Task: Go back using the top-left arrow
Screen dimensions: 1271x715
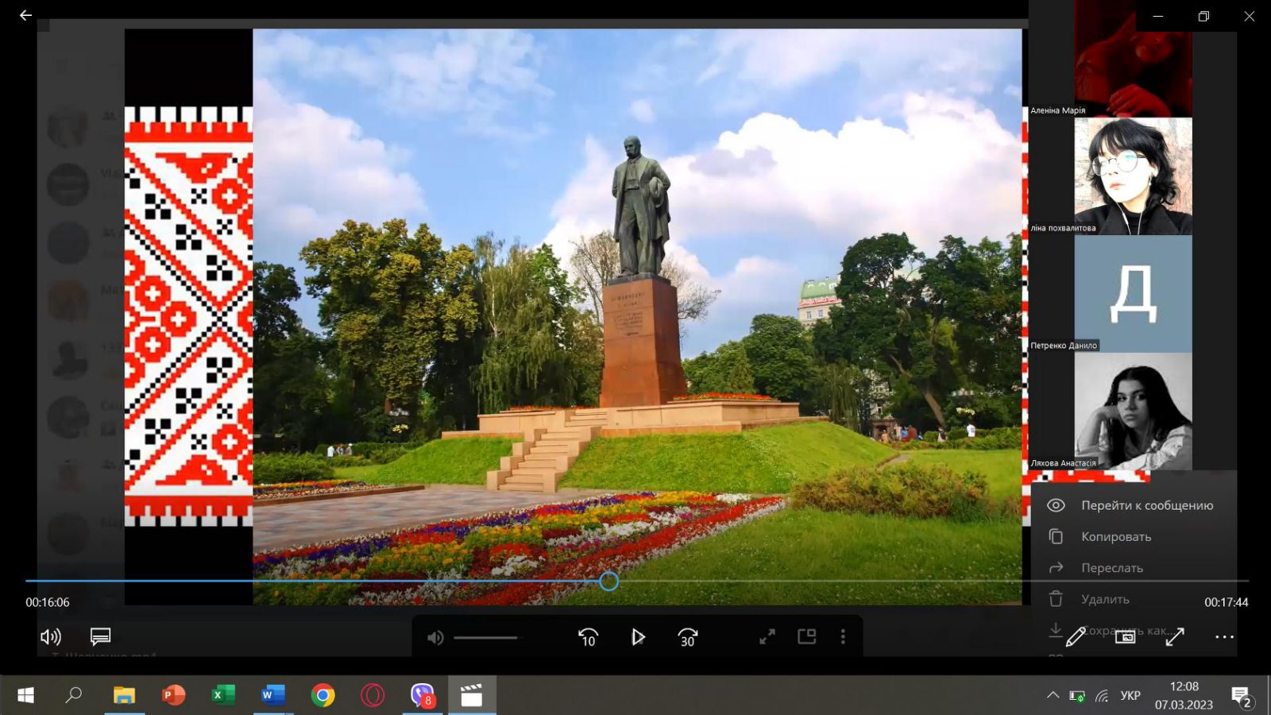Action: click(x=25, y=15)
